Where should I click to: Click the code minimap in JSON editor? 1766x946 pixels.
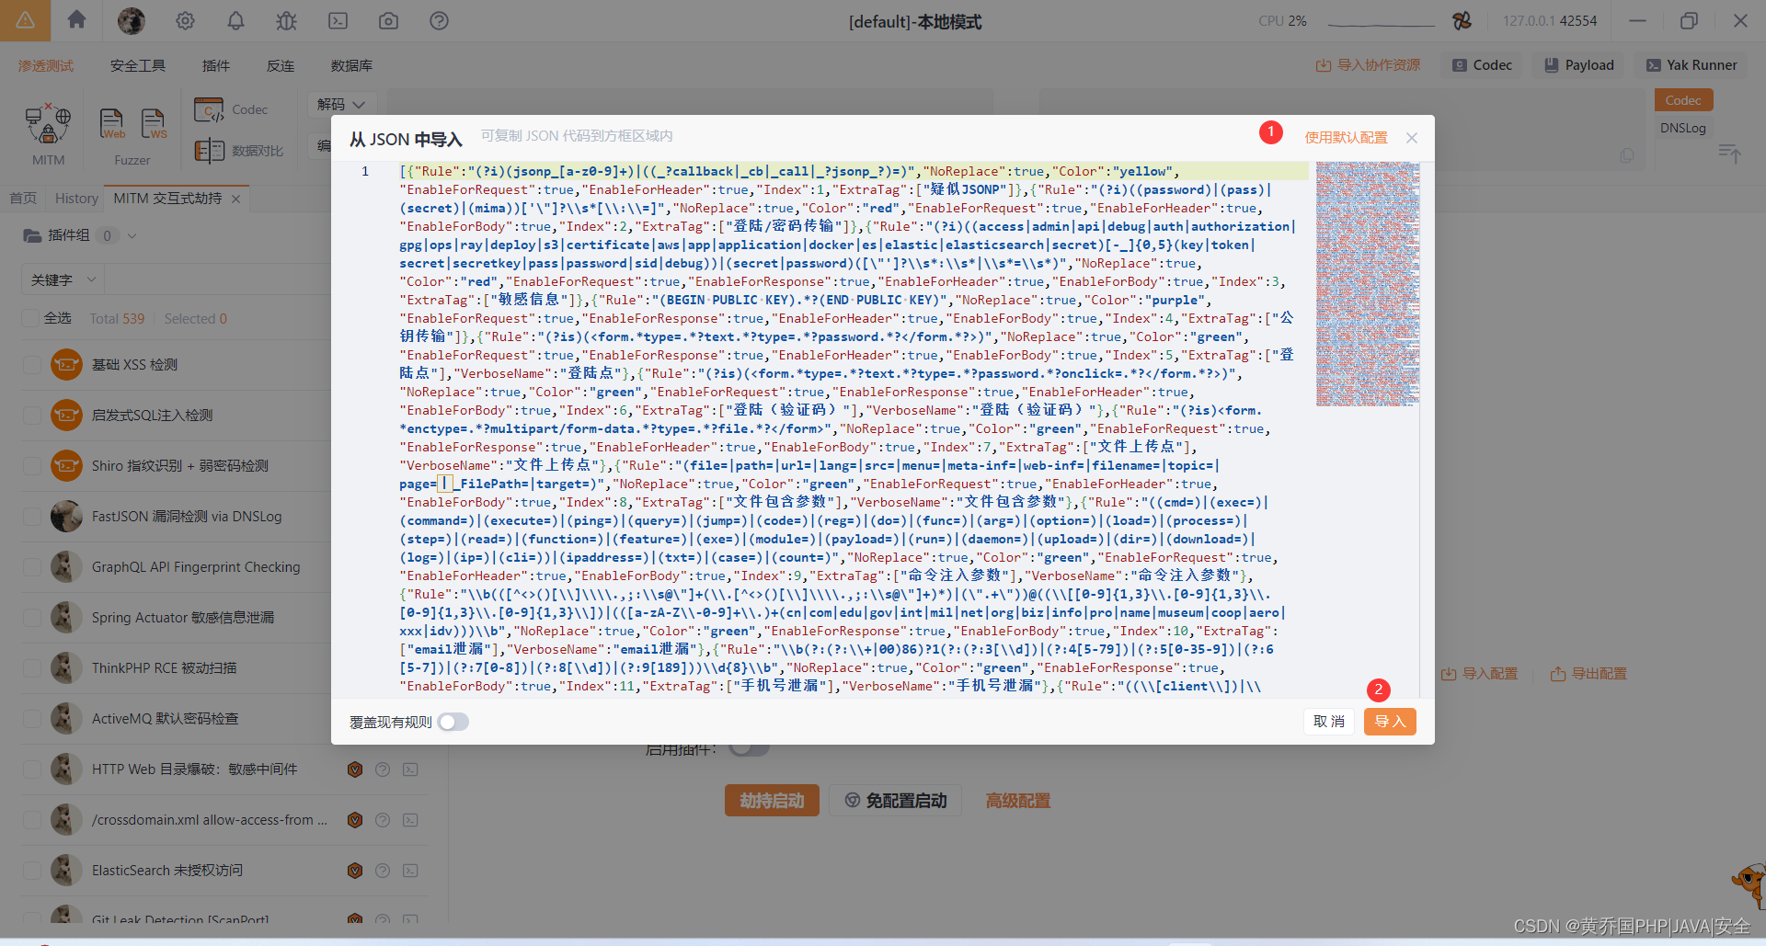(1368, 284)
